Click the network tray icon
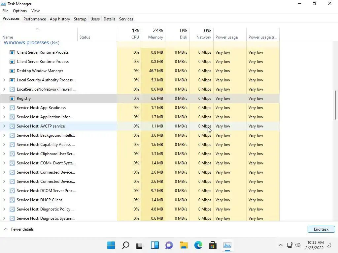The width and height of the screenshot is (338, 253). coord(290,245)
